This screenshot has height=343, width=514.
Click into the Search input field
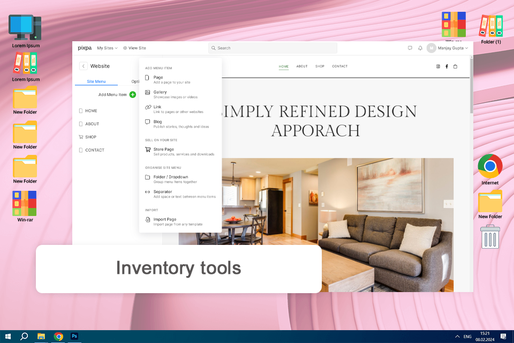[x=273, y=48]
